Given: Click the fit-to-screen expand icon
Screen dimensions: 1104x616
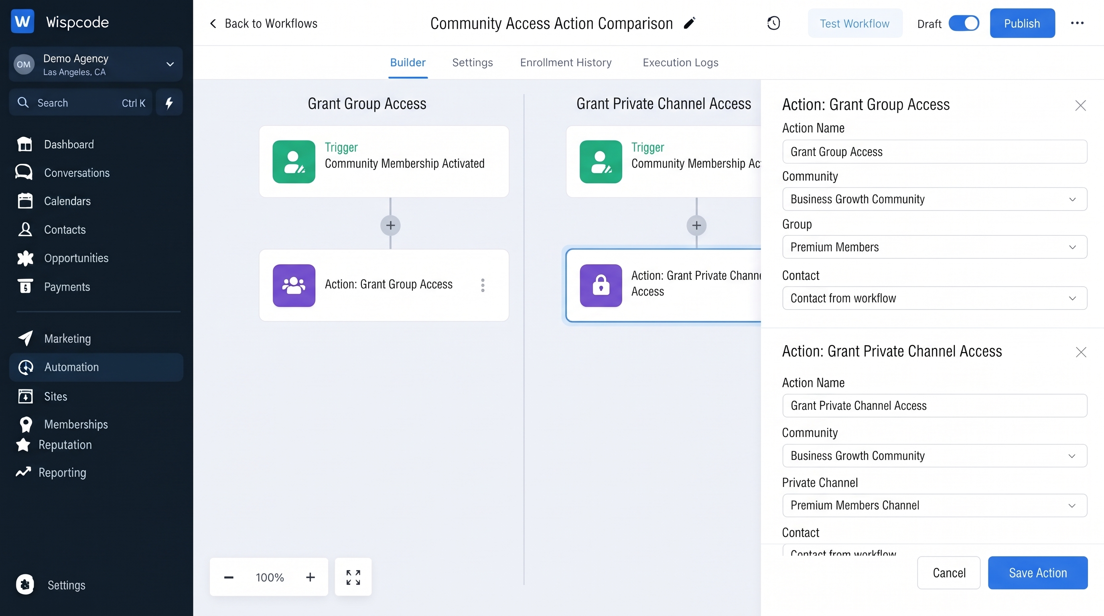Looking at the screenshot, I should [353, 577].
